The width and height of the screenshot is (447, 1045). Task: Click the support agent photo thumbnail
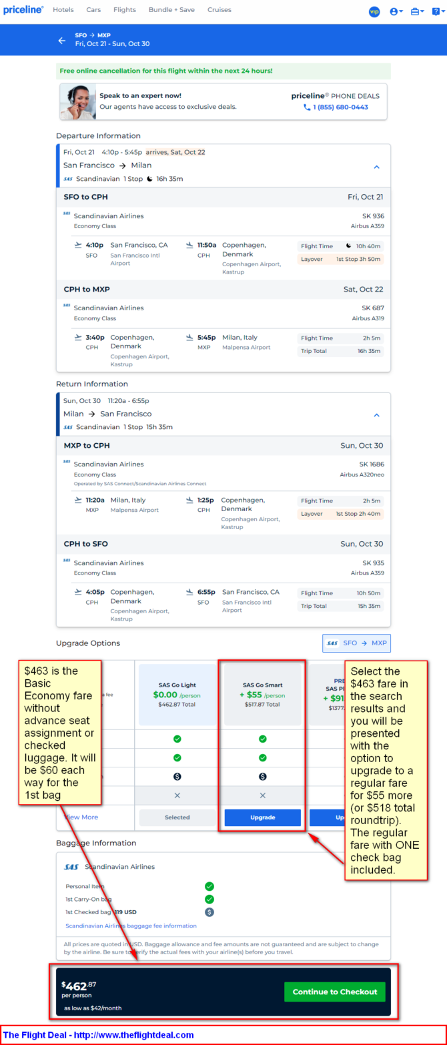coord(77,101)
